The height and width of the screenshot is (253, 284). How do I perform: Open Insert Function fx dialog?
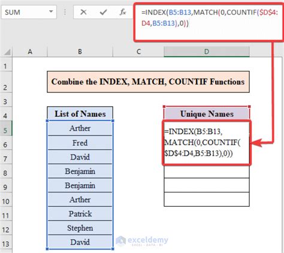pos(123,12)
